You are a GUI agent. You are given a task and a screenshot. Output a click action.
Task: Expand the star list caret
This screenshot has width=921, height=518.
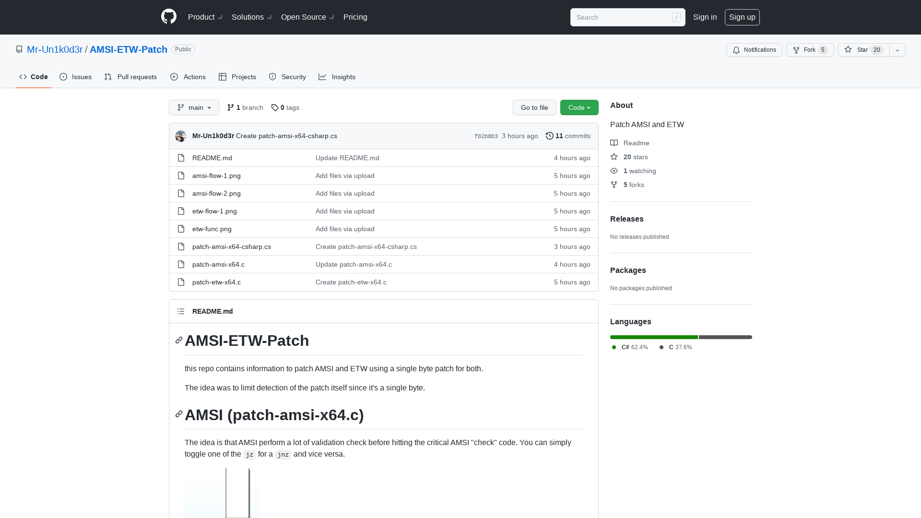coord(897,50)
